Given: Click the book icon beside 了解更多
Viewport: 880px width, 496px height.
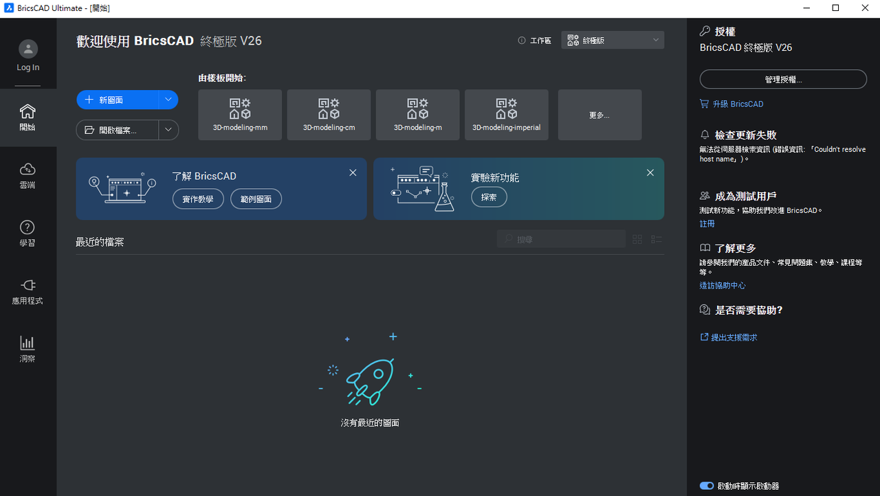Looking at the screenshot, I should point(705,248).
